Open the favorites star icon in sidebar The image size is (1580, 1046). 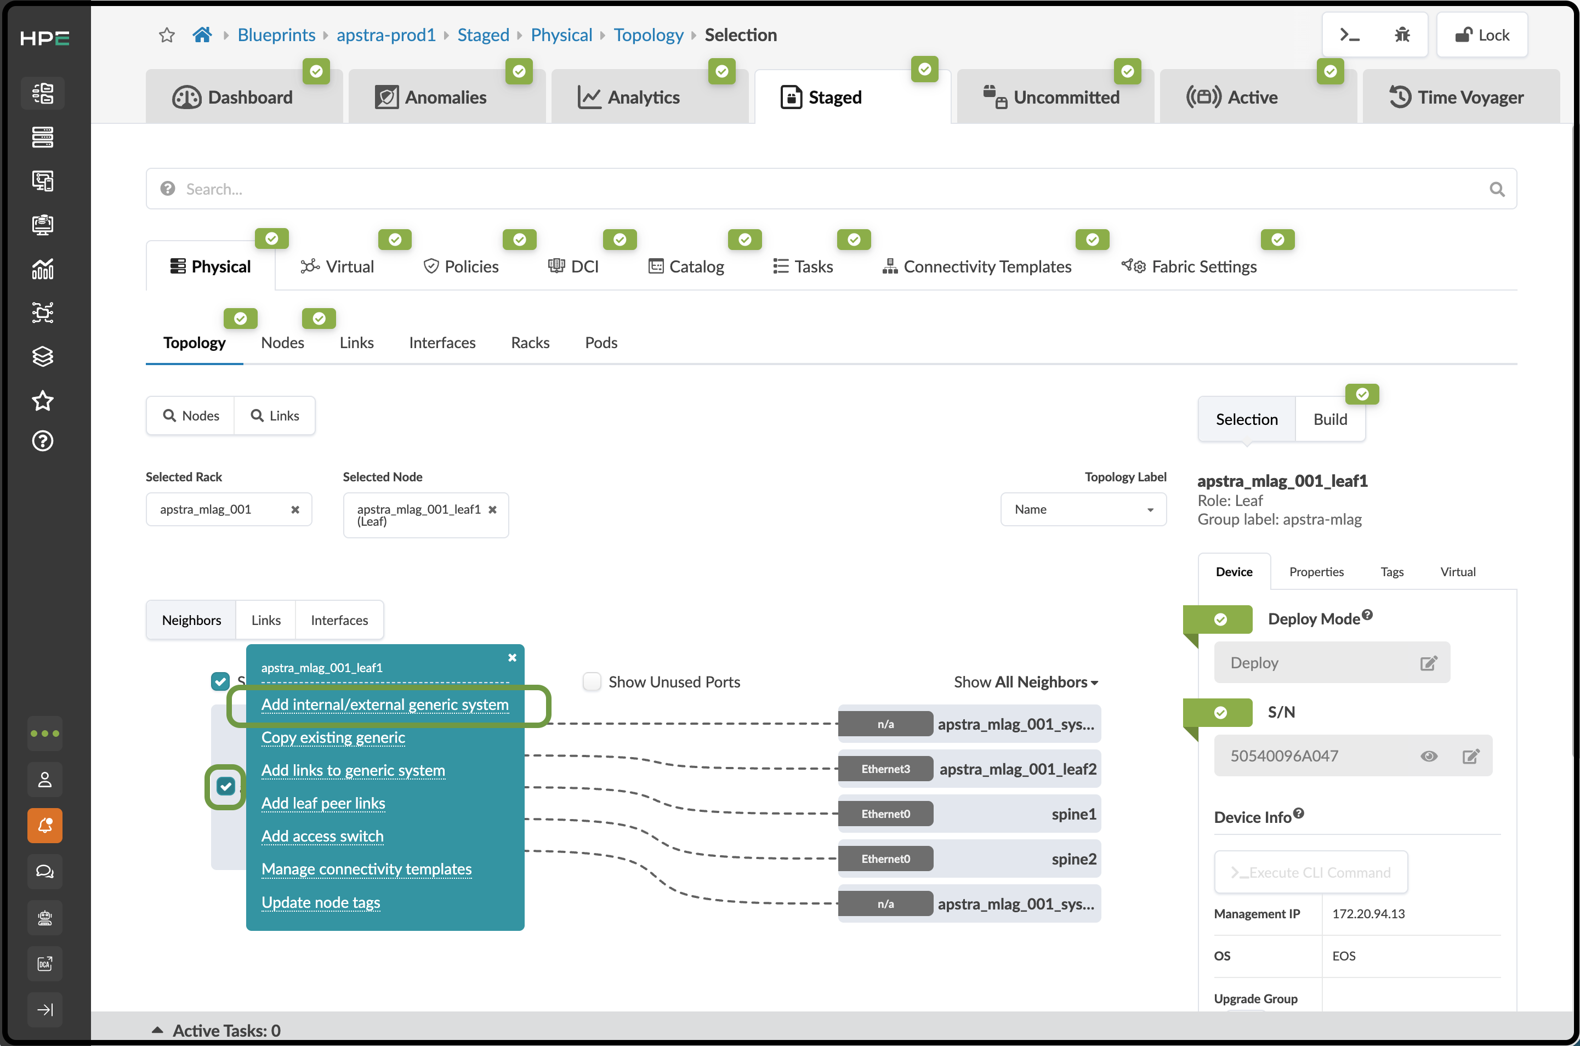click(43, 400)
